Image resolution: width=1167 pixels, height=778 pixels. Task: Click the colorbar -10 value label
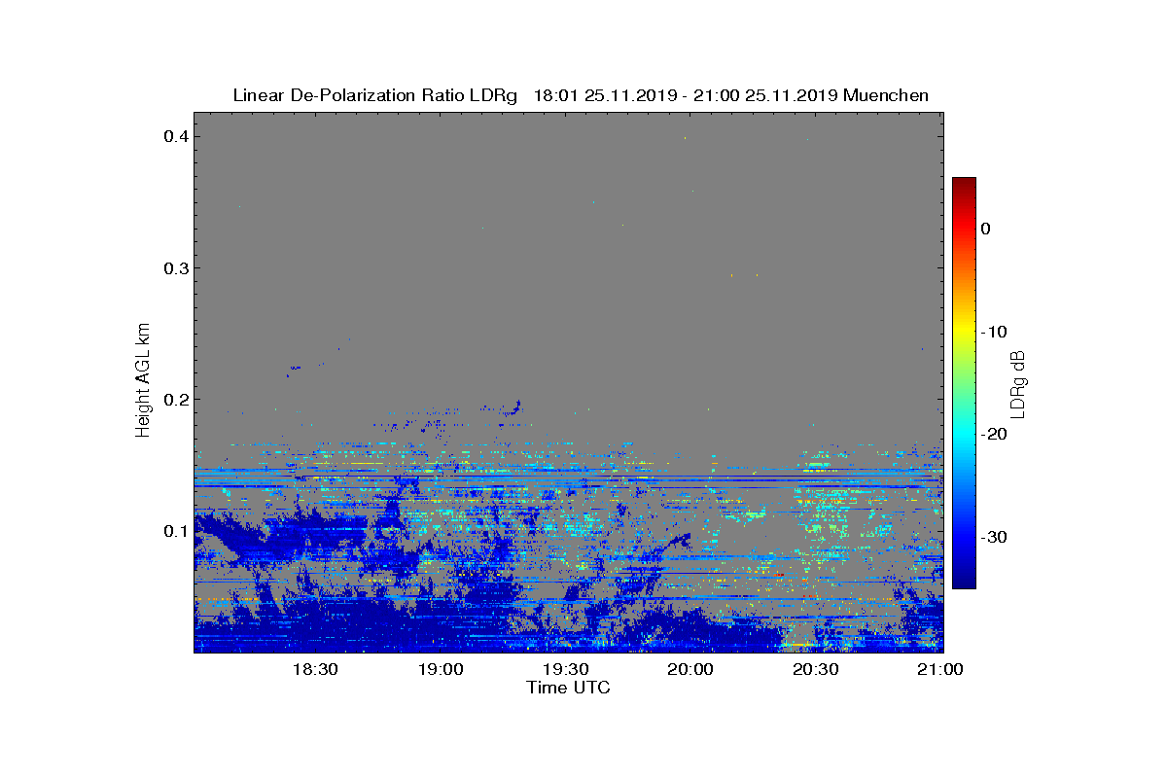(x=993, y=332)
